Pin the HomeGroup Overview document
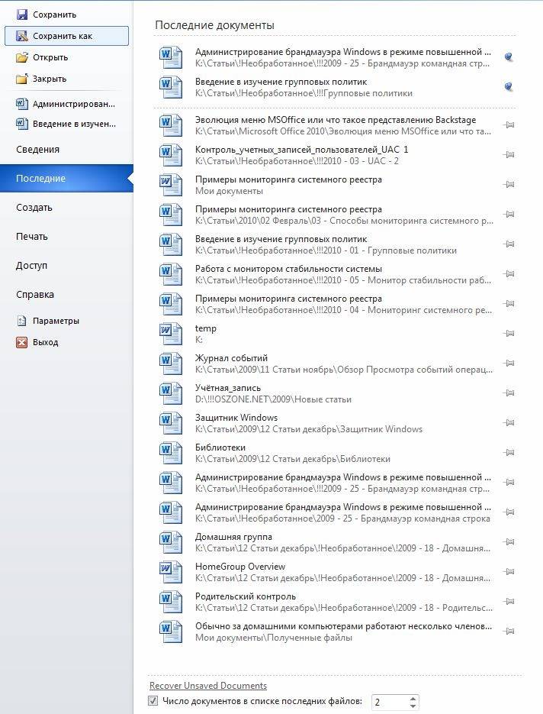This screenshot has width=543, height=714. click(509, 571)
